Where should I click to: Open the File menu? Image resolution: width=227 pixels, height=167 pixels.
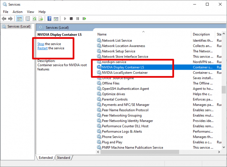[6, 12]
